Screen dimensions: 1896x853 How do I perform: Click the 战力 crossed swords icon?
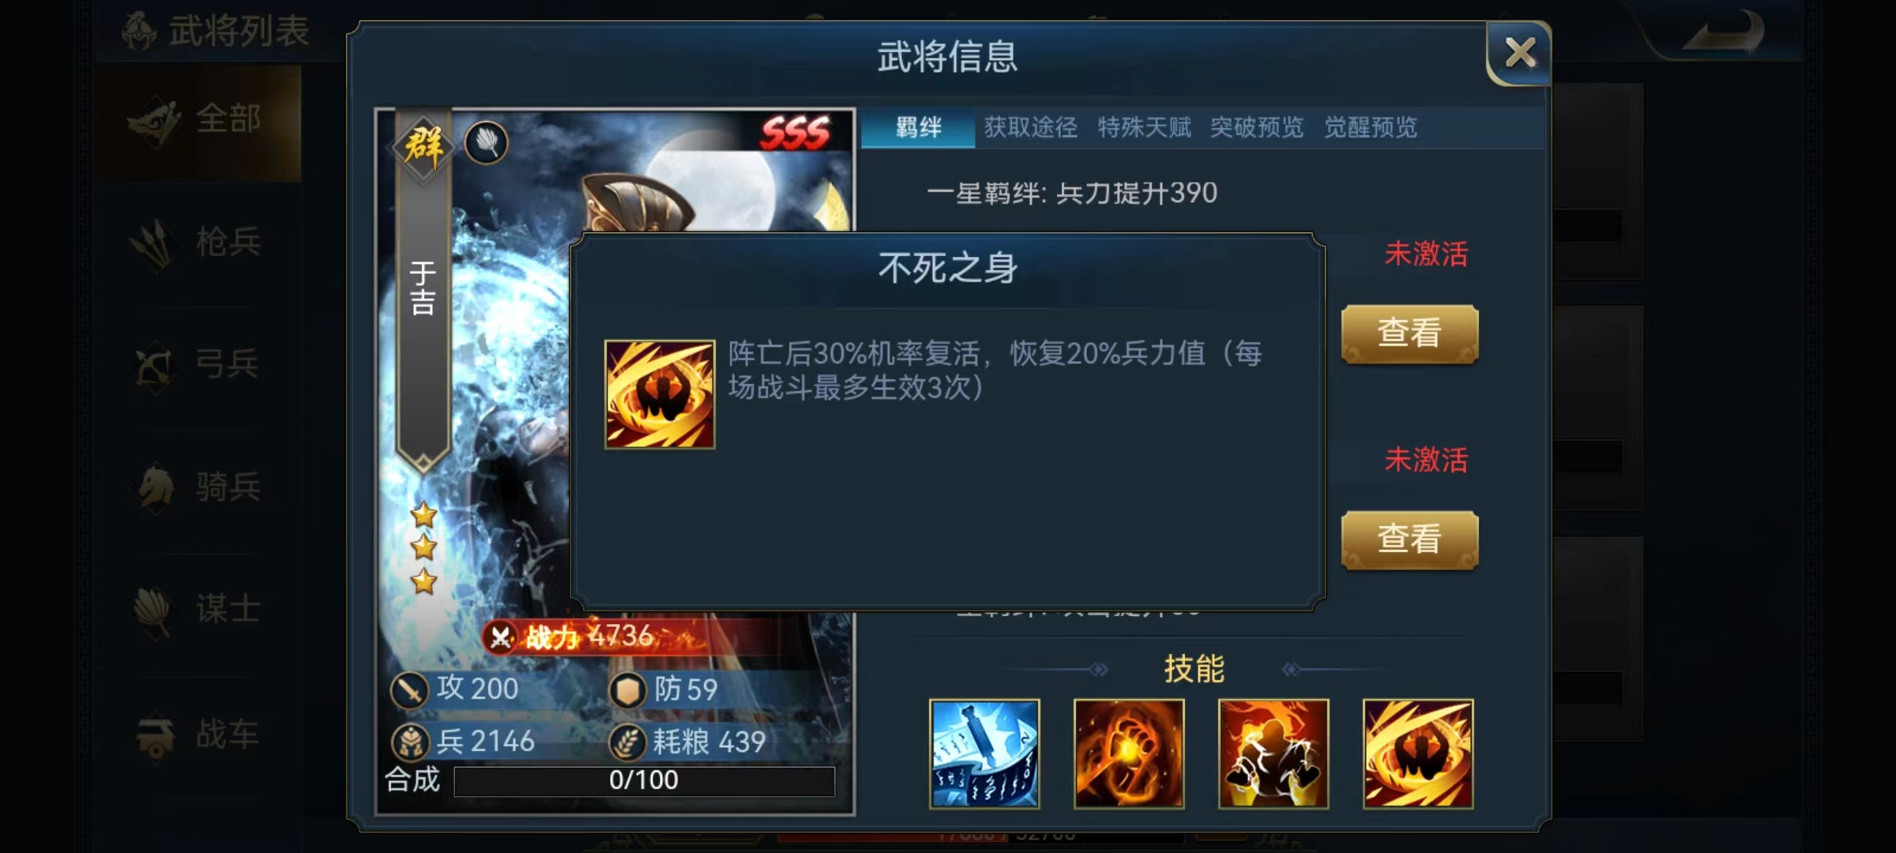pos(500,637)
